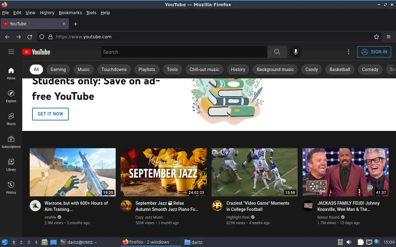The width and height of the screenshot is (396, 247).
Task: Open JACKASS FAMILY FEUD title link
Action: pyautogui.click(x=348, y=206)
